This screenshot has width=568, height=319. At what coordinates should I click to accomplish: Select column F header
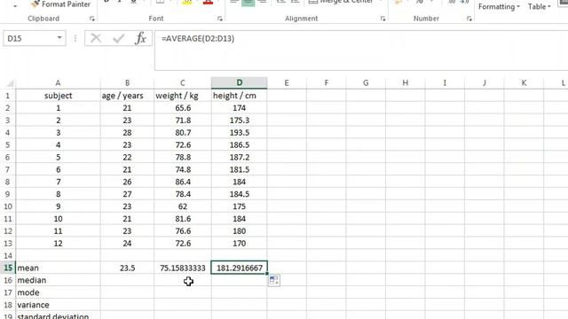point(327,82)
